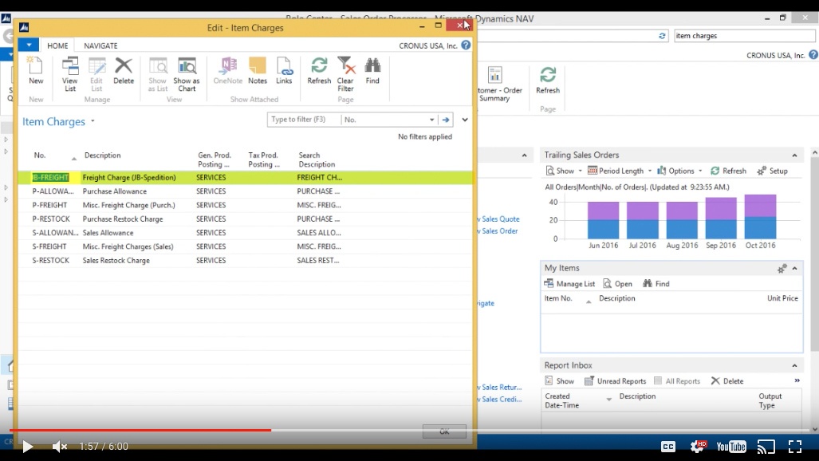Viewport: 819px width, 461px height.
Task: Cast video to another screen
Action: (x=766, y=447)
